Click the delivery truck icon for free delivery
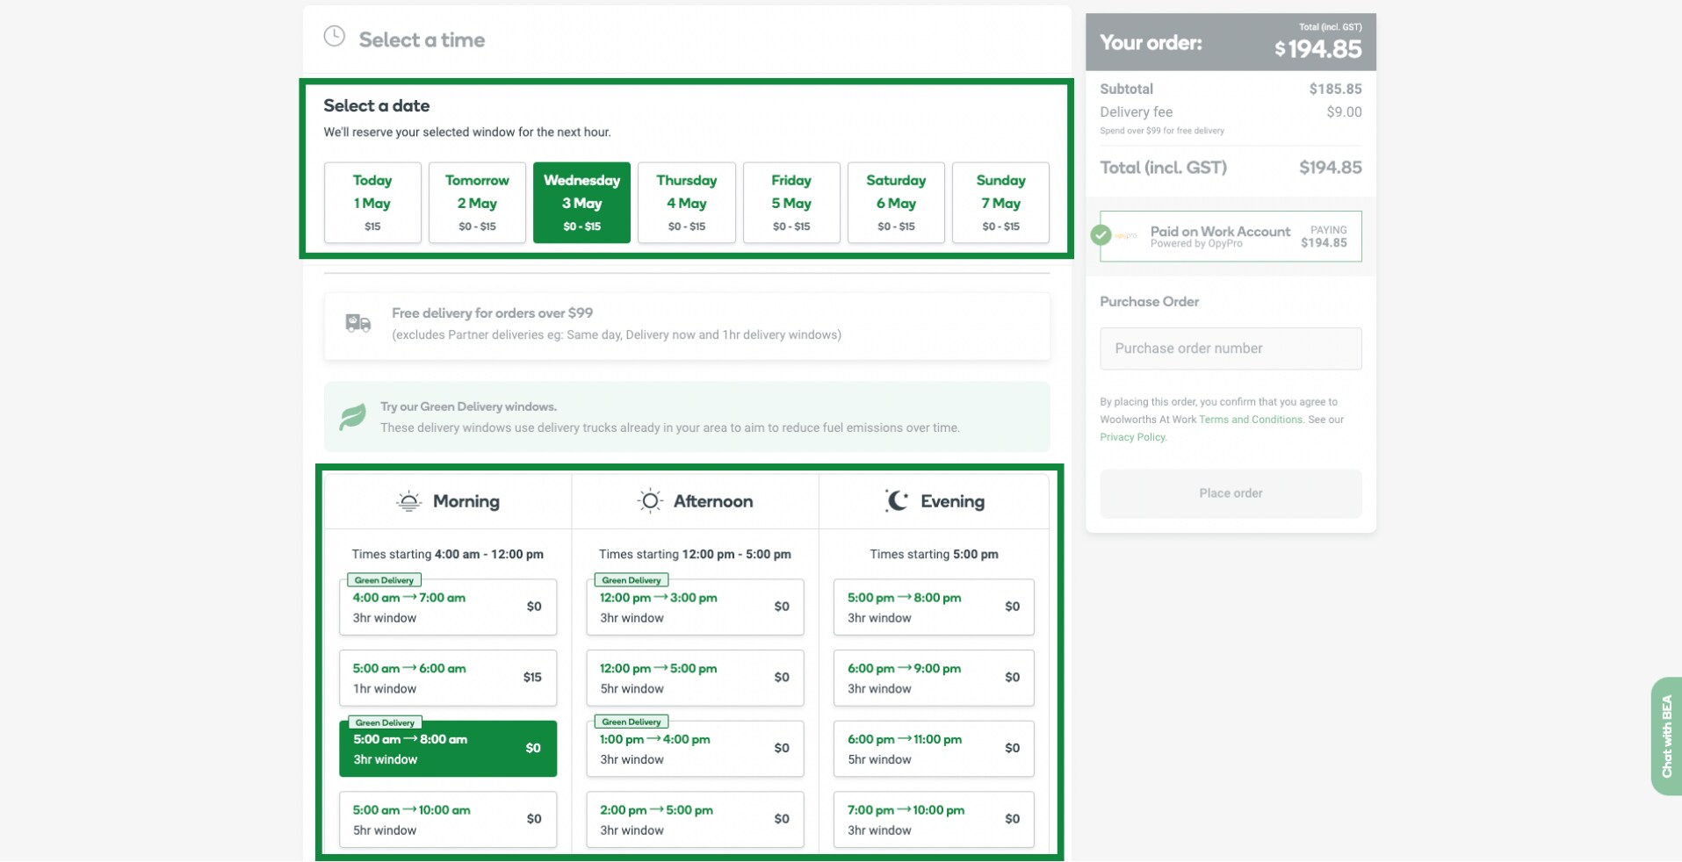 [357, 323]
